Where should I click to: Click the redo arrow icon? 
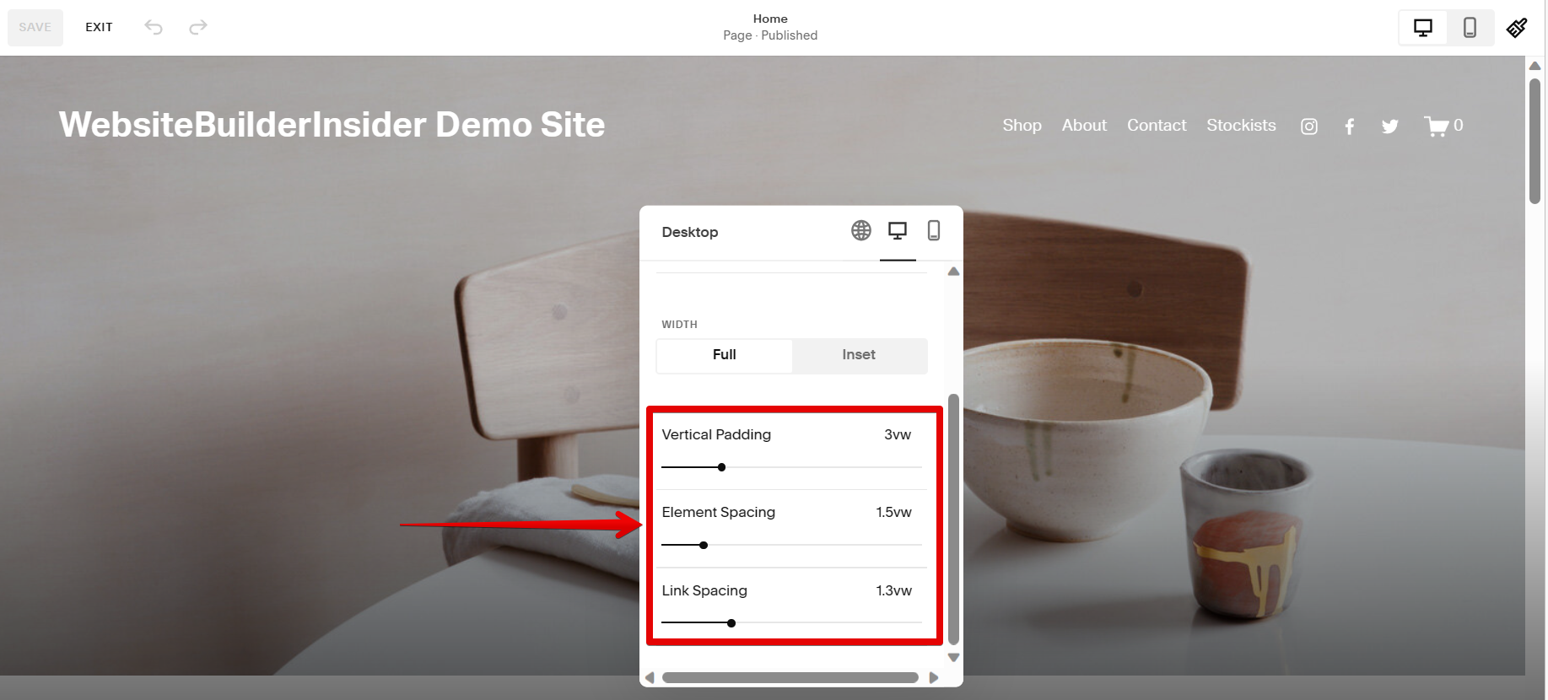(x=198, y=27)
